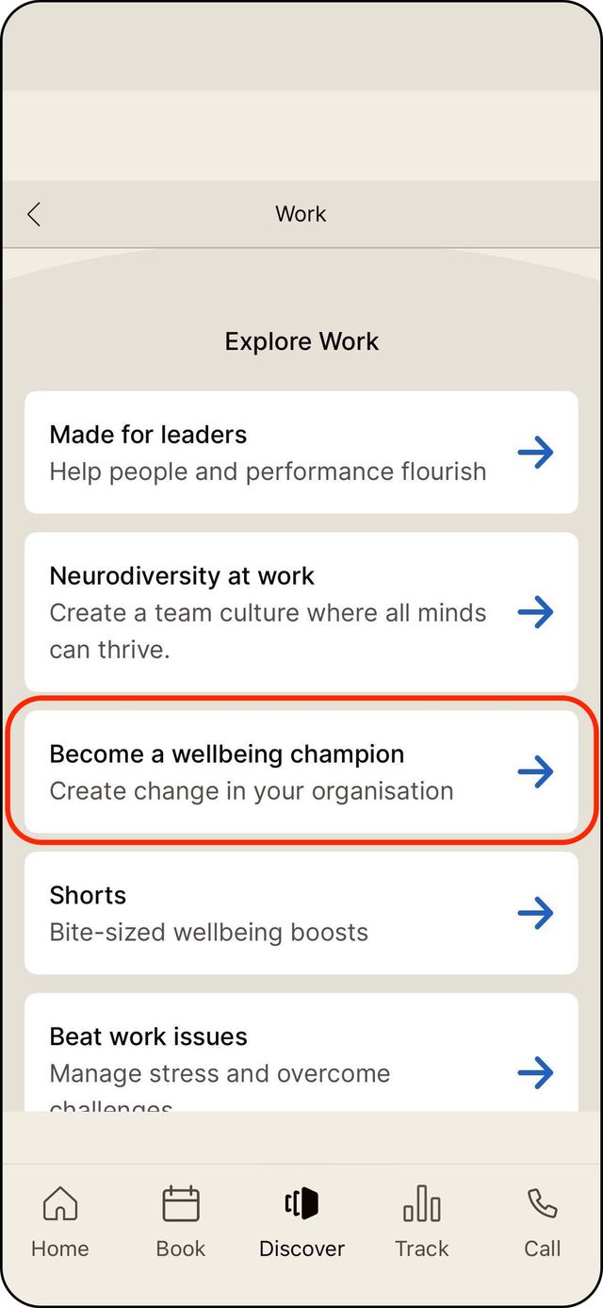Click the arrow beside Beat work issues

535,1072
